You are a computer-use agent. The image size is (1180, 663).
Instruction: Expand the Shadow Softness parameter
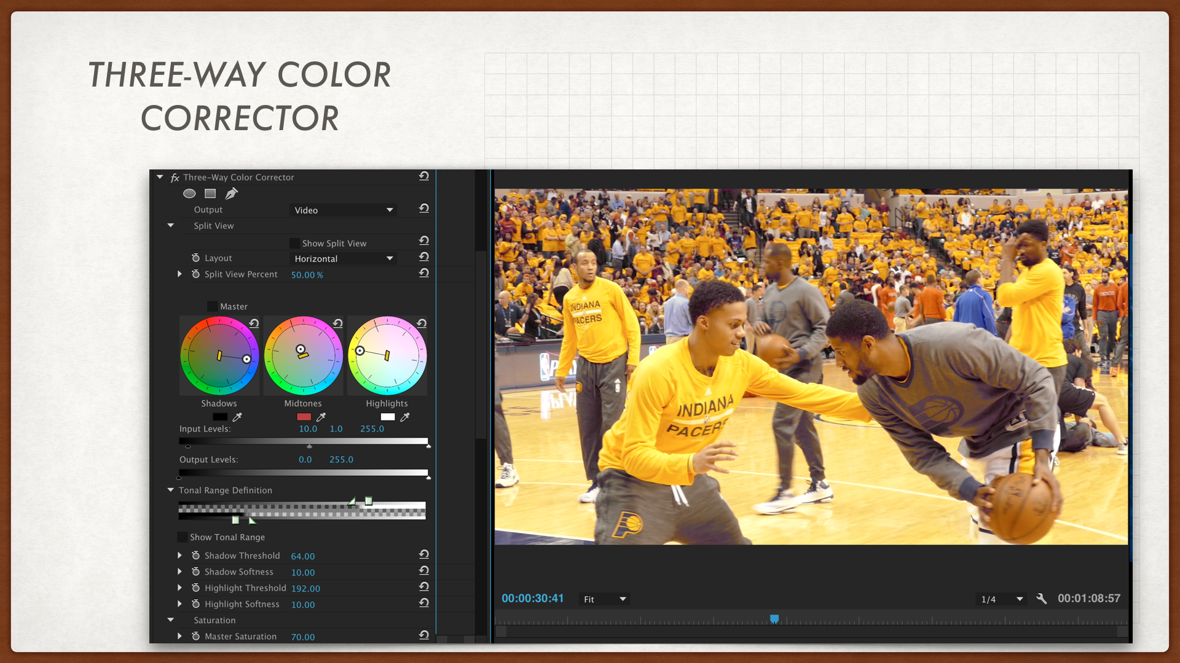coord(179,572)
